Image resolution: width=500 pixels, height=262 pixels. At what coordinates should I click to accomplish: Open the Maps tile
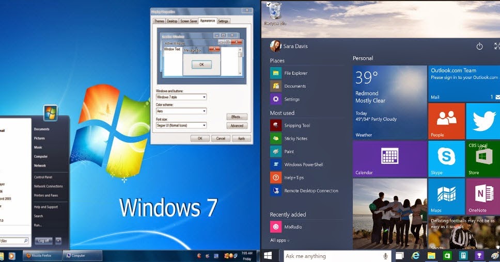446,196
